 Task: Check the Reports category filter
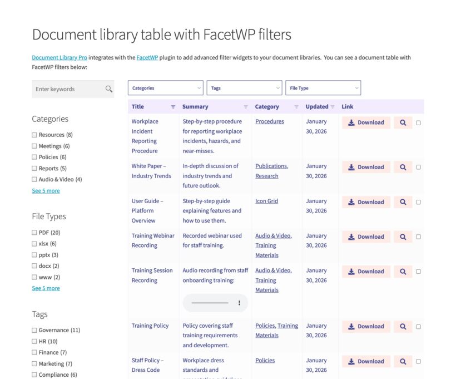[34, 168]
